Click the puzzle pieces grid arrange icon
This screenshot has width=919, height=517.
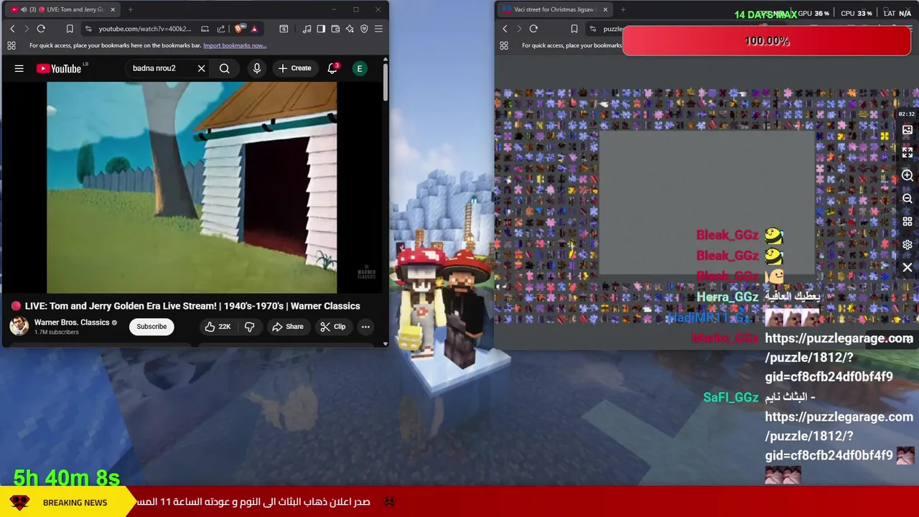(908, 222)
